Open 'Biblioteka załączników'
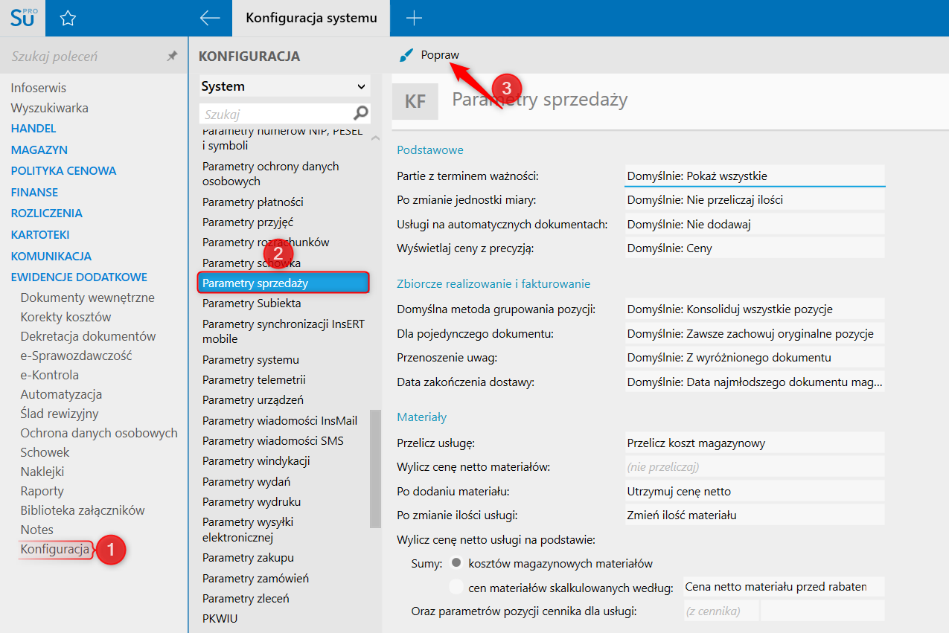 [83, 510]
